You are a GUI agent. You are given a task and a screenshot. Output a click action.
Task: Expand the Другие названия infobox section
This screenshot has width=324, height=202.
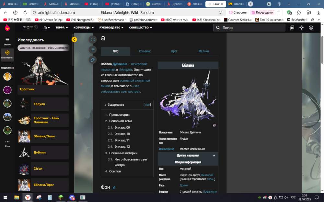point(188,155)
